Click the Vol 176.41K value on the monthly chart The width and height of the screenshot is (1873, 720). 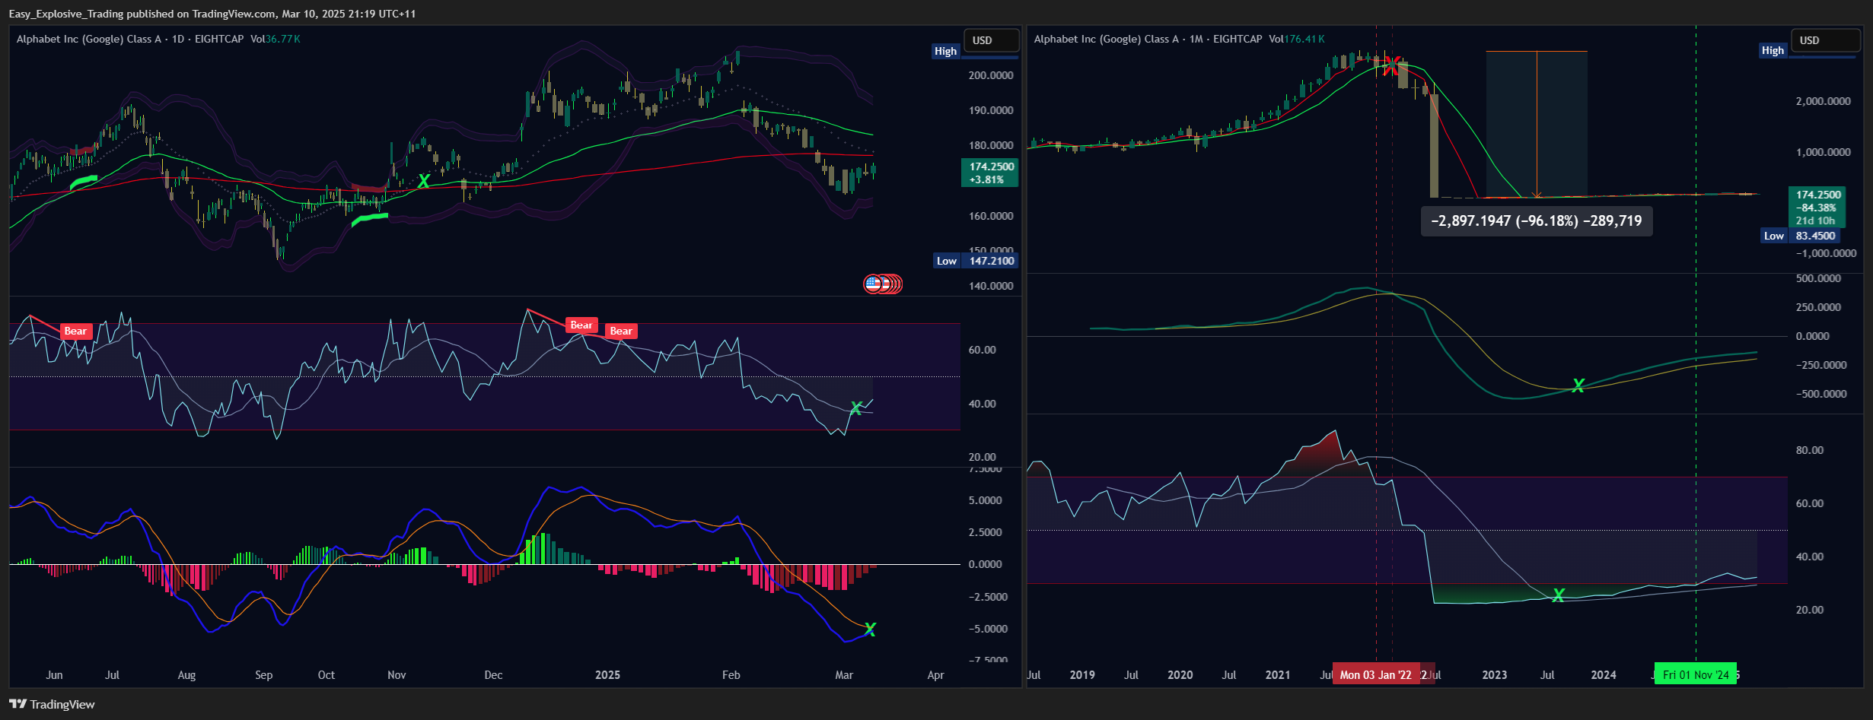(1297, 39)
